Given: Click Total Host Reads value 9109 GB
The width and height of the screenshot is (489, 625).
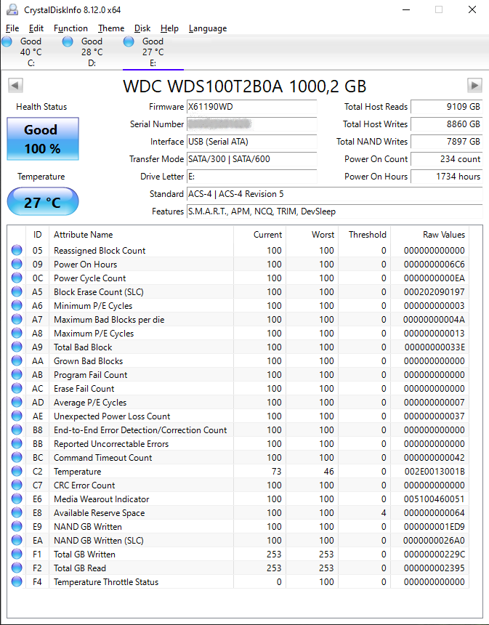Looking at the screenshot, I should pyautogui.click(x=447, y=107).
